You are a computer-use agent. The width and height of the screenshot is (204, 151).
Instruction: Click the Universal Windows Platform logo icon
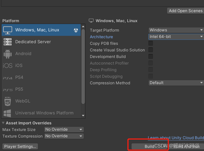click(x=7, y=113)
